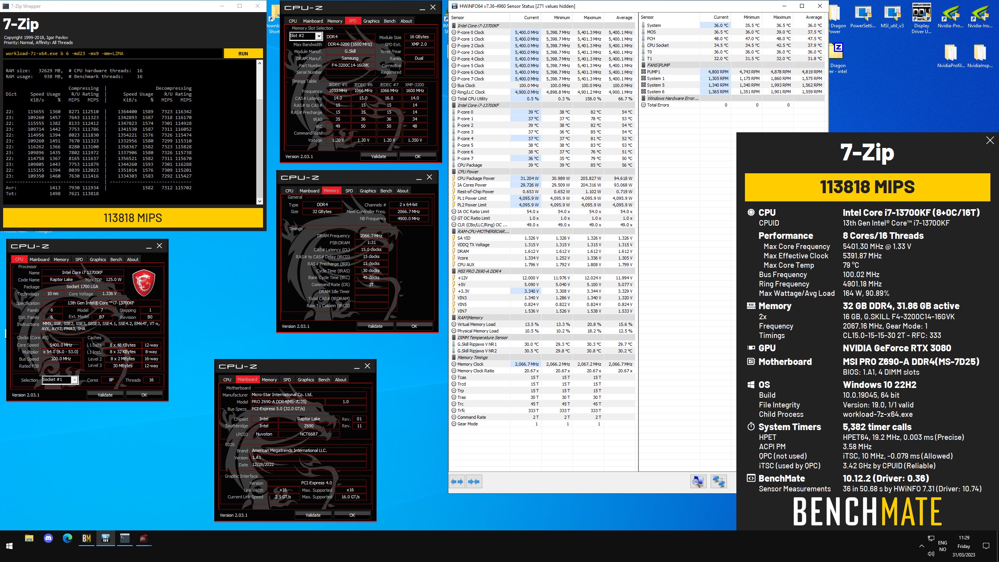The width and height of the screenshot is (999, 562).
Task: Open File Explorer from the taskbar
Action: coord(29,539)
